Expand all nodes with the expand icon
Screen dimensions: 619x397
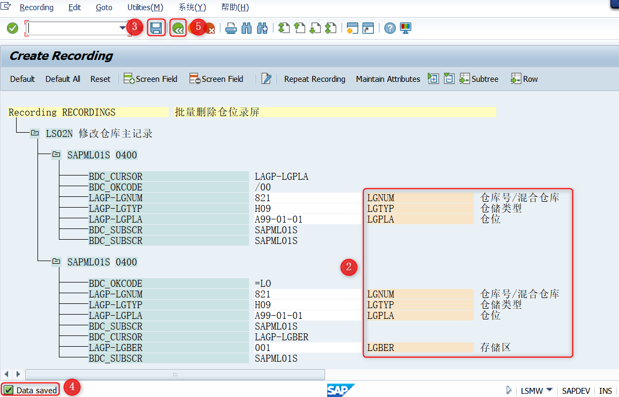click(x=433, y=78)
